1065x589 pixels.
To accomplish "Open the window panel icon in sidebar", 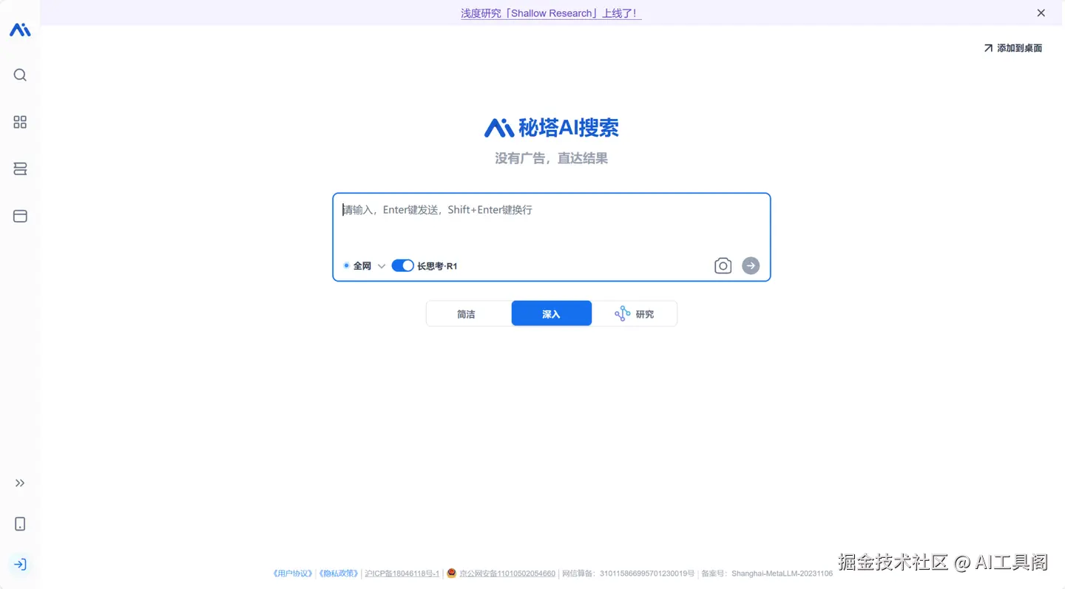I will pyautogui.click(x=20, y=217).
